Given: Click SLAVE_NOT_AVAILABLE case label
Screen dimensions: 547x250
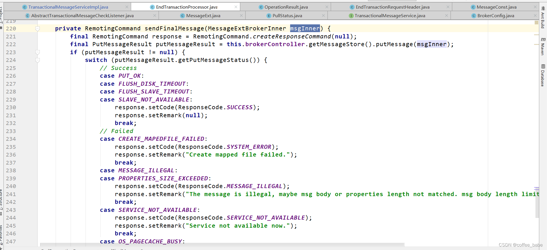Looking at the screenshot, I should pos(154,99).
